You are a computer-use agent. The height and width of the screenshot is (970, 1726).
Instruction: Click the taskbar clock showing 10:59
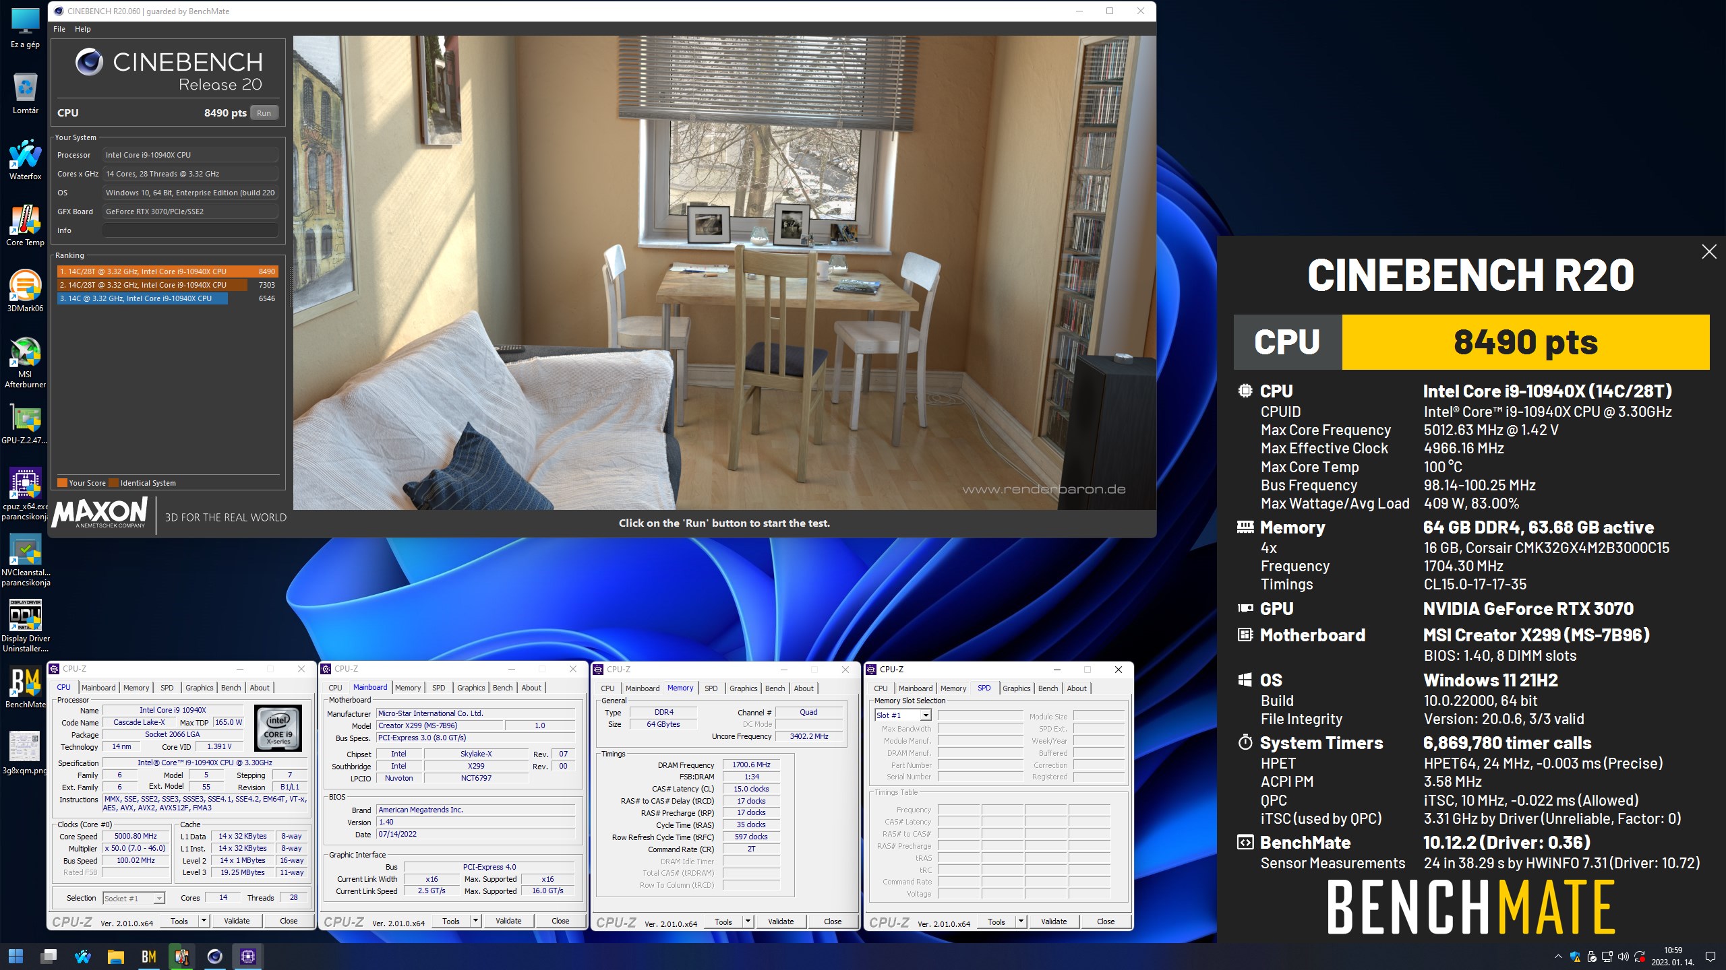coord(1673,956)
